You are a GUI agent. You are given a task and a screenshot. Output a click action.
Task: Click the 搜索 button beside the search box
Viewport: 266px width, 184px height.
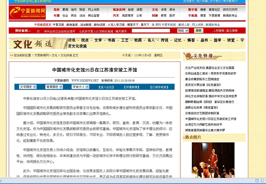coord(199,31)
